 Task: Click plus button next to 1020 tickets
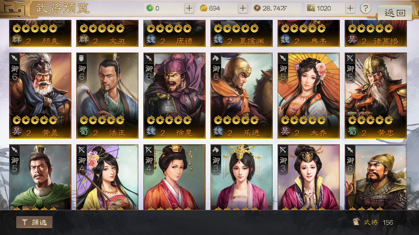tap(350, 8)
